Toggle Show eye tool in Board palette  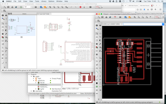coord(100,25)
